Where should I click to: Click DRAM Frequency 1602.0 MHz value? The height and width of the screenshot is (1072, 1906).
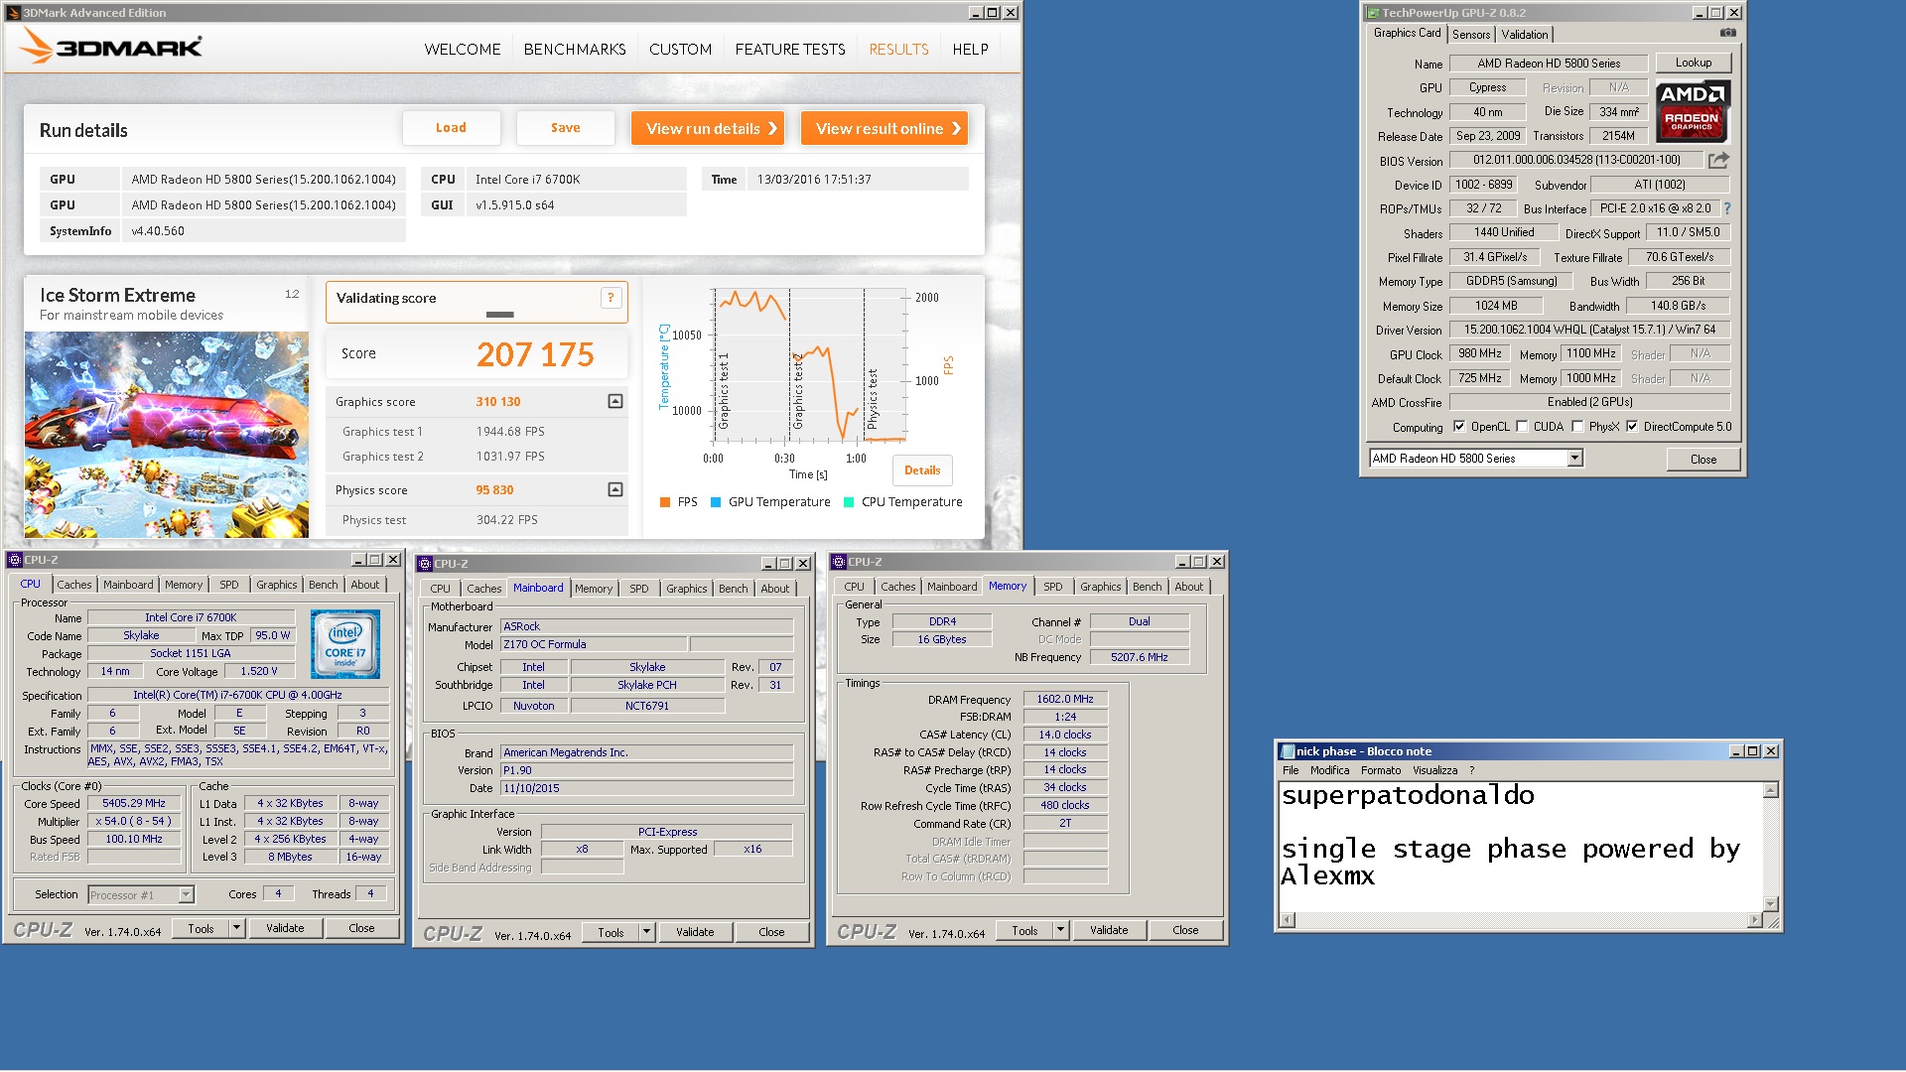click(x=1065, y=699)
